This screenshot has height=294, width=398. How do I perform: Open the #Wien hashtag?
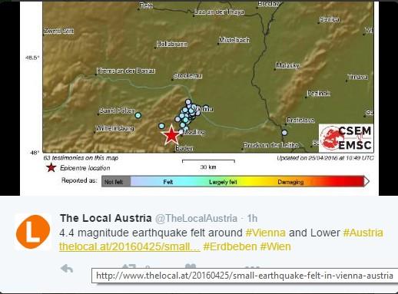click(276, 246)
